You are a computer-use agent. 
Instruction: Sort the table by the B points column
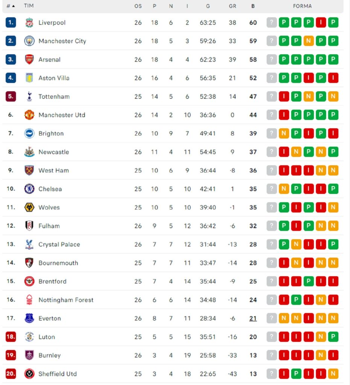point(253,6)
